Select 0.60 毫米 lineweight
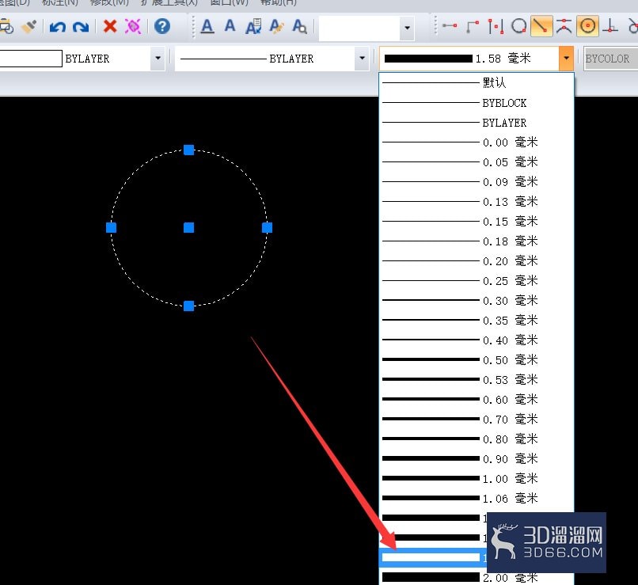 [476, 399]
